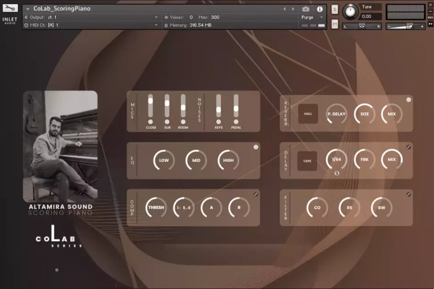Solo the instrument with S button
The height and width of the screenshot is (289, 434).
[335, 9]
